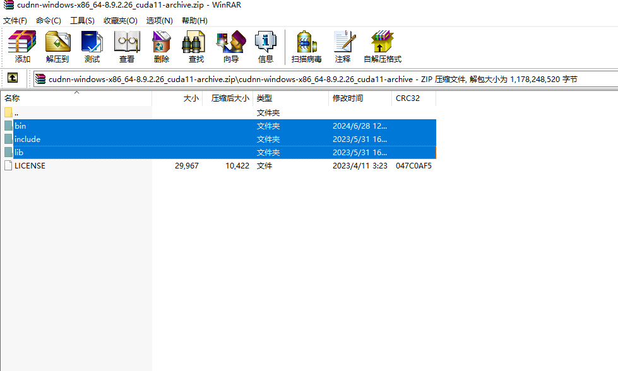
Task: Click LICENSE date 2023/4/11 3:23
Action: (x=360, y=166)
